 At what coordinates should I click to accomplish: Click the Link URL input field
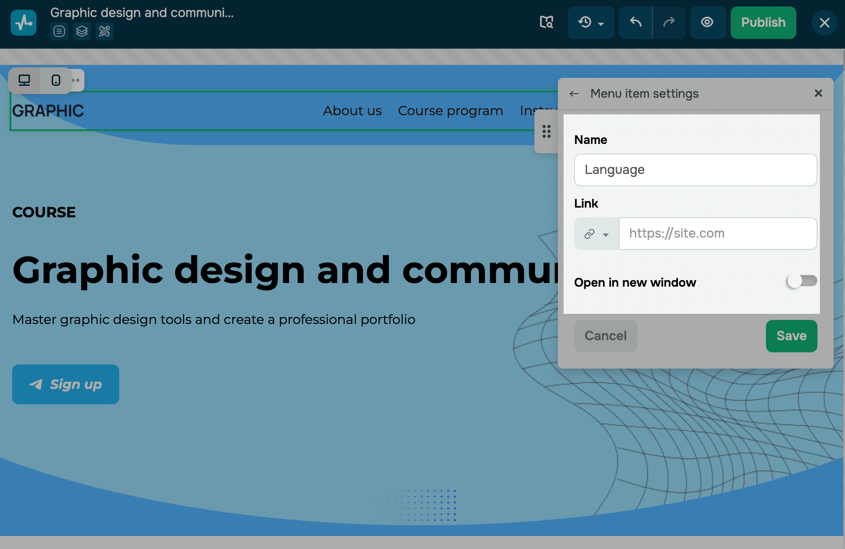[x=717, y=234]
